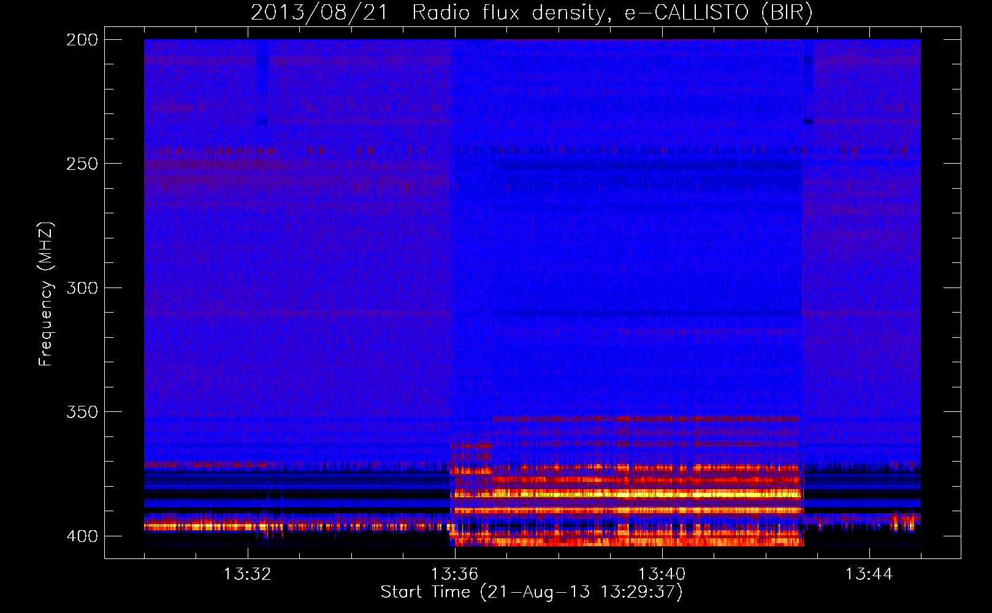Click the 'Frequency (MHZ)' y-axis label
The image size is (992, 613).
click(46, 294)
